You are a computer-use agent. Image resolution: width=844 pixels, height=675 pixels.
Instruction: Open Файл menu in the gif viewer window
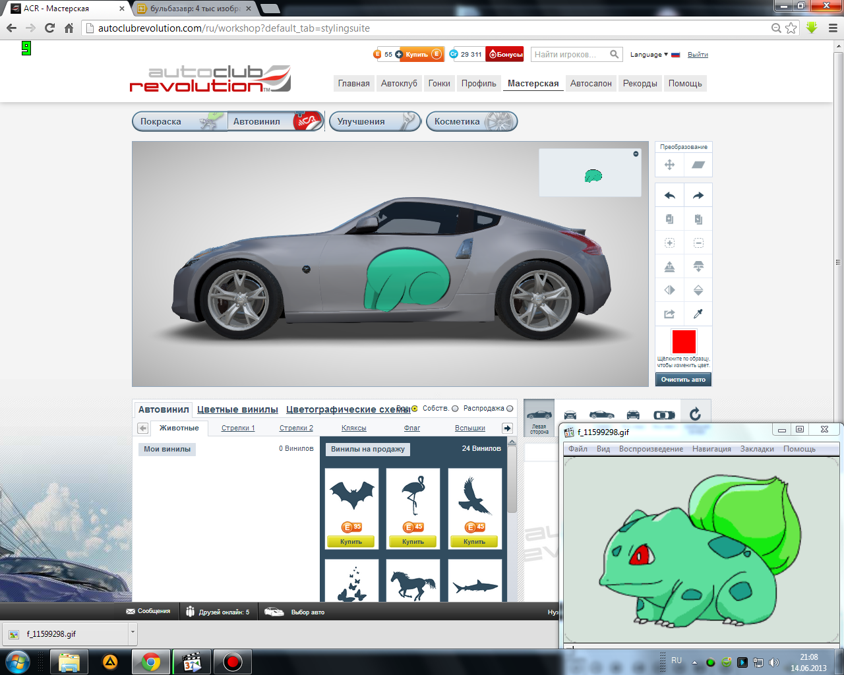578,449
